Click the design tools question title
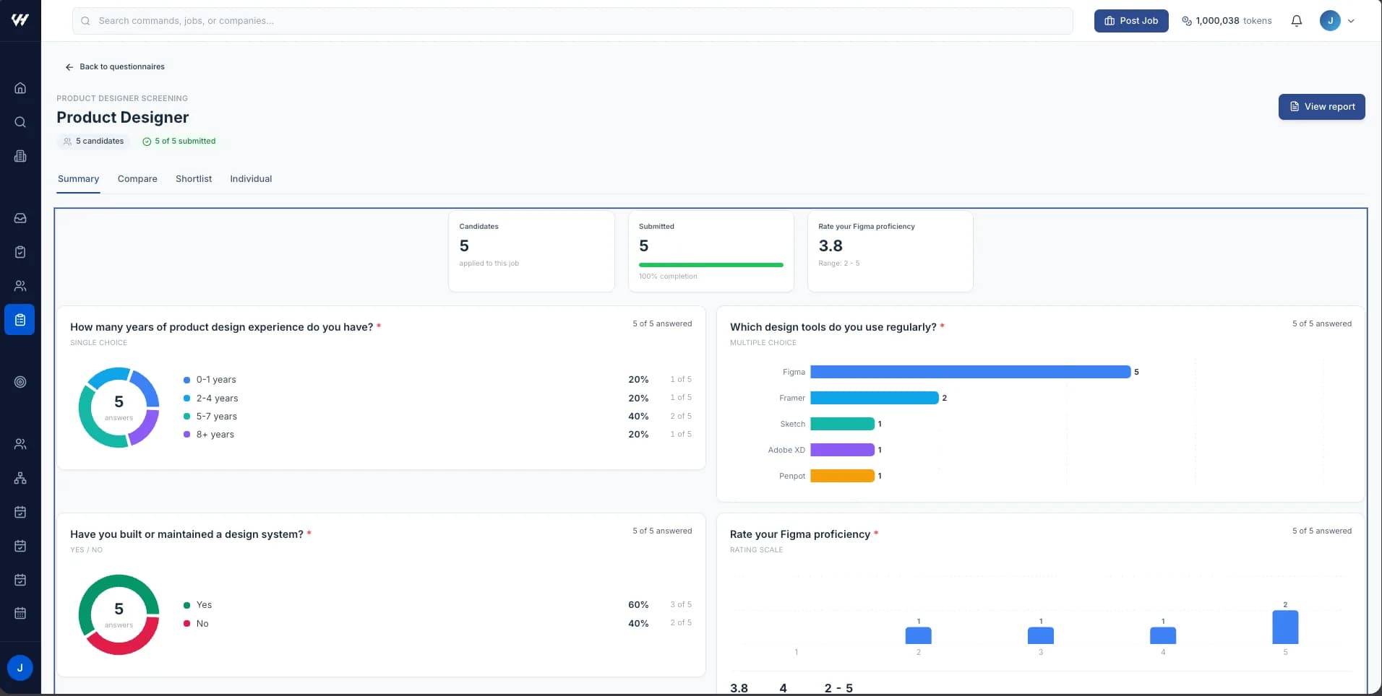This screenshot has width=1382, height=696. pos(833,327)
